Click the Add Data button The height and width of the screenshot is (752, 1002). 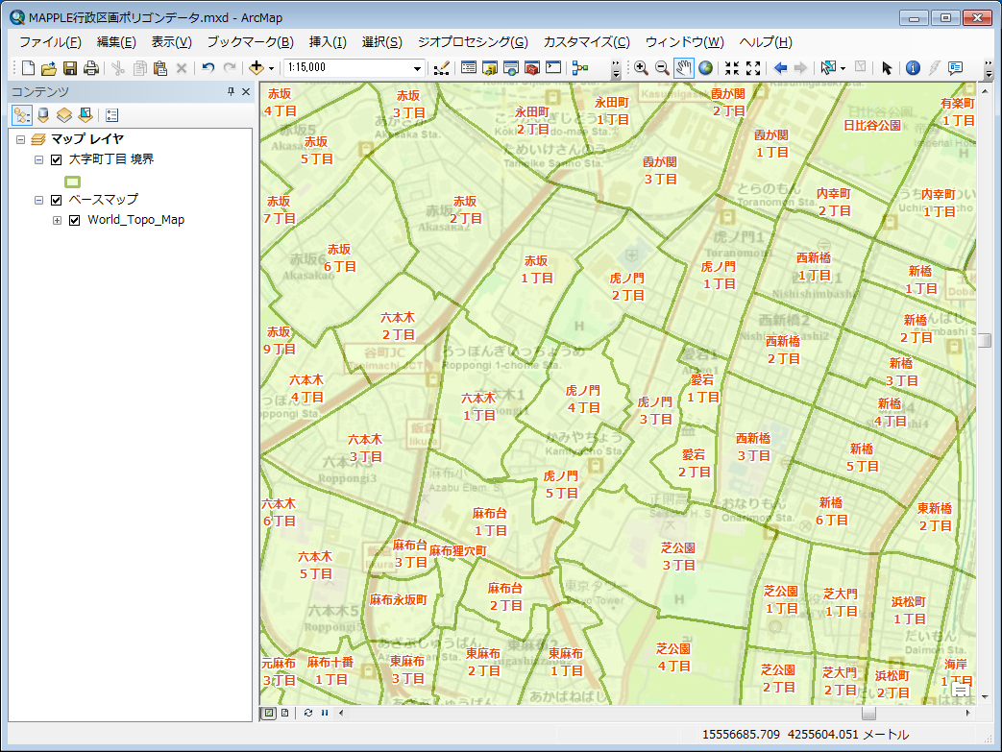(x=257, y=68)
